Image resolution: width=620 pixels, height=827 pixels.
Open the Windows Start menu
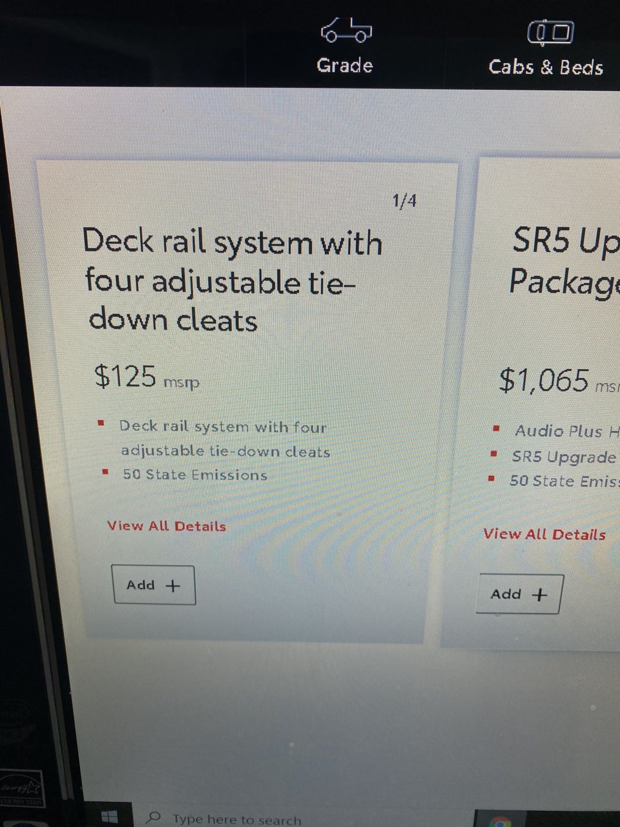[x=109, y=817]
